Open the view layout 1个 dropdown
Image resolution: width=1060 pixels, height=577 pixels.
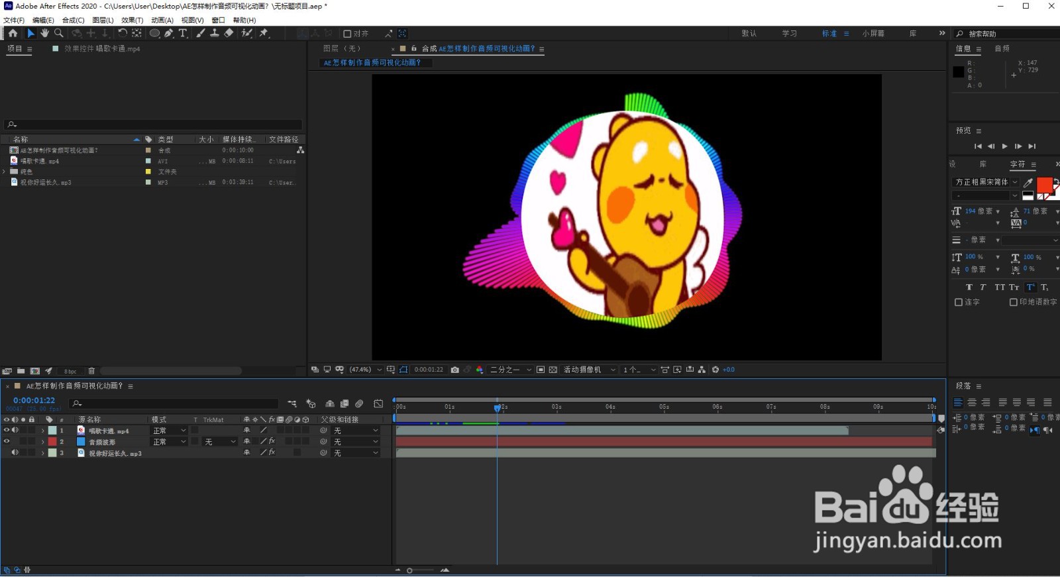point(639,370)
